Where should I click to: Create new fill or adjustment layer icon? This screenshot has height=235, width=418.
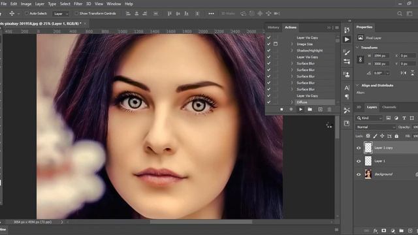tap(393, 230)
